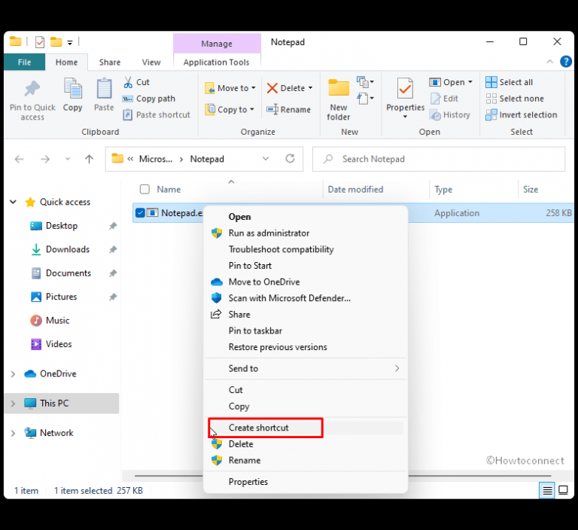Open the File tab
Image resolution: width=578 pixels, height=530 pixels.
24,62
